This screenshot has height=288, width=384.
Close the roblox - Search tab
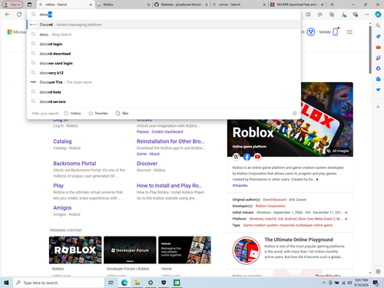(x=91, y=5)
